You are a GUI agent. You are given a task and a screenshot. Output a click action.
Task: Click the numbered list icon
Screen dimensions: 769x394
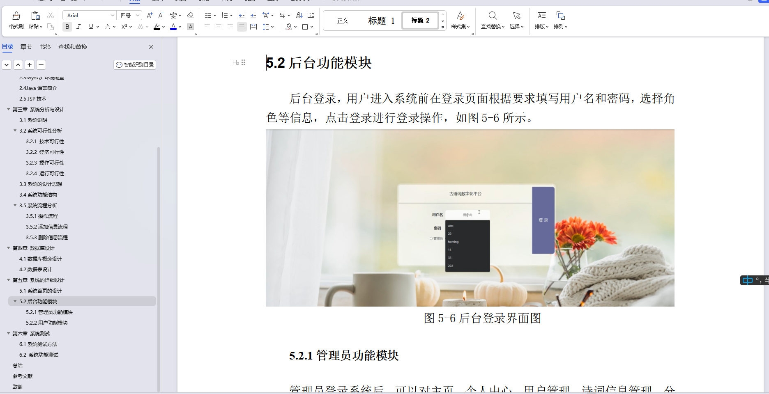tap(225, 15)
